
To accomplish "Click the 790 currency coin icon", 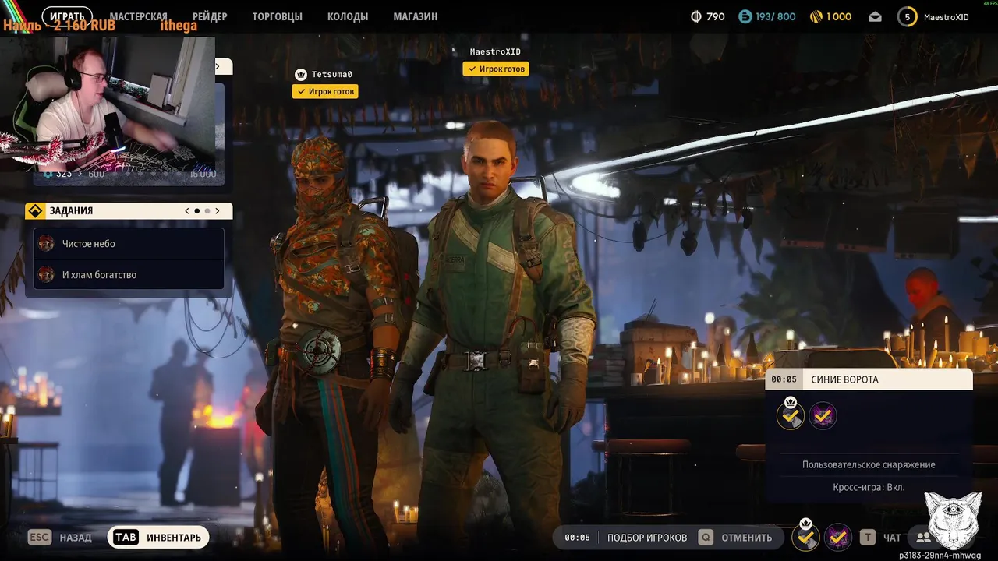I will (696, 16).
